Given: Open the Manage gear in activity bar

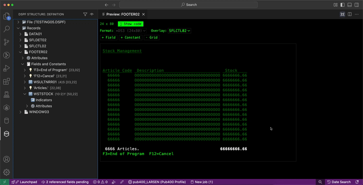Looking at the screenshot, I should 6,172.
